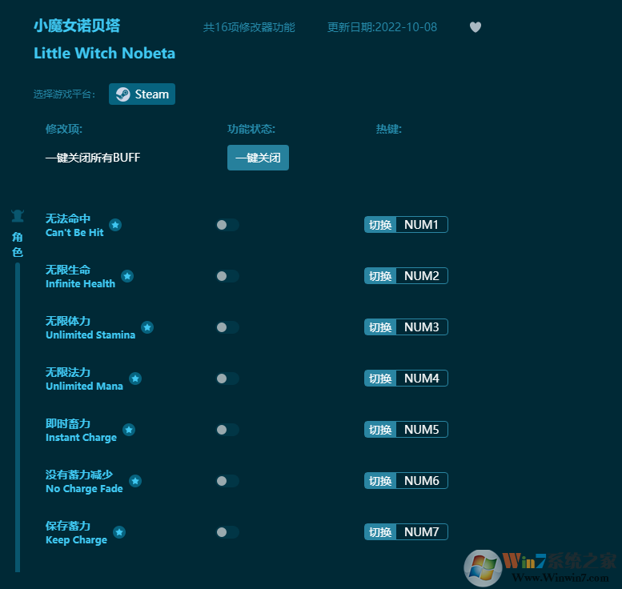622x589 pixels.
Task: Click 切换 button for NUM3 hotkey
Action: pyautogui.click(x=380, y=327)
